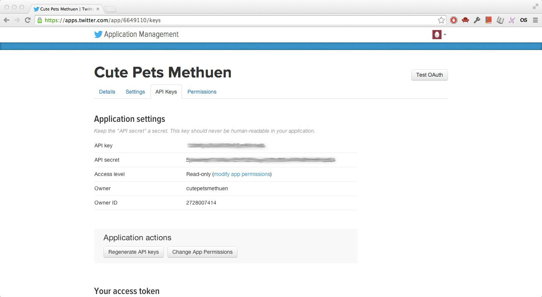Open the purple flower extension
This screenshot has height=297, width=542.
(x=512, y=20)
